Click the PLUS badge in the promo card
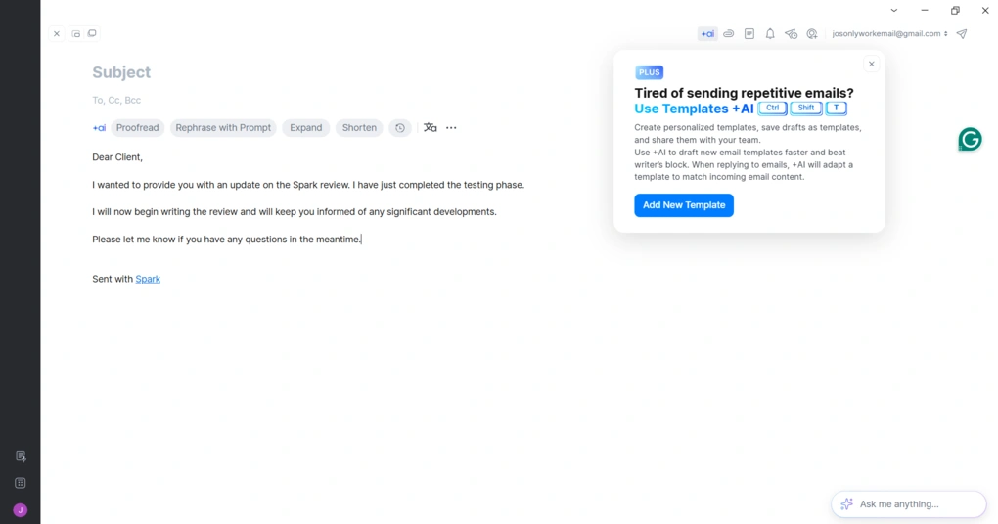This screenshot has height=524, width=998. click(650, 72)
